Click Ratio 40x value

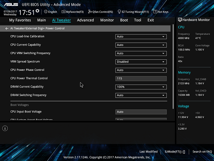pyautogui.click(x=180, y=61)
